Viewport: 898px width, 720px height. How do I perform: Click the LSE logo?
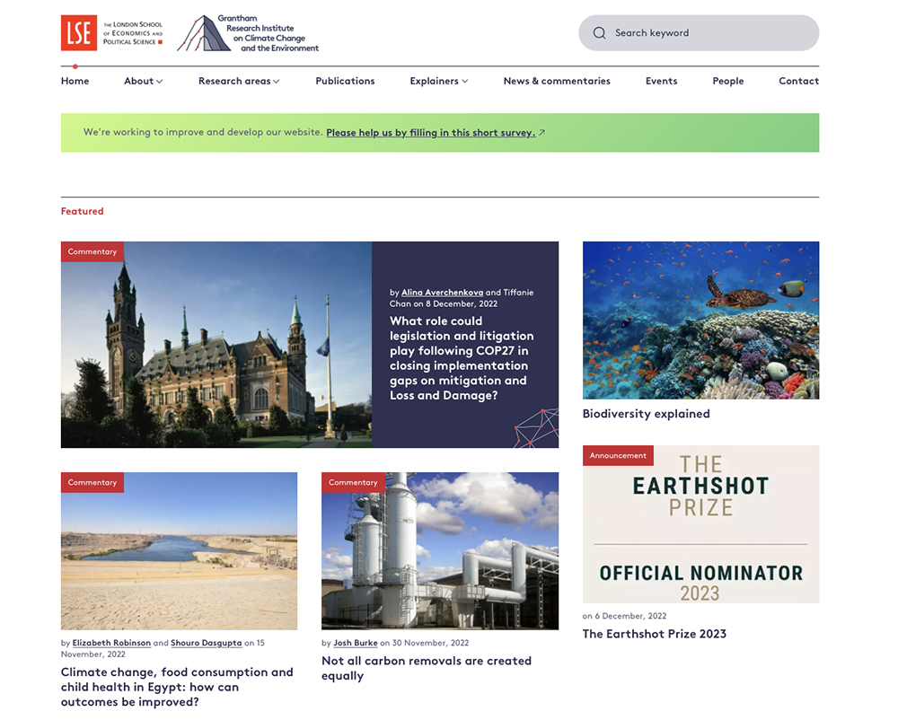(111, 33)
